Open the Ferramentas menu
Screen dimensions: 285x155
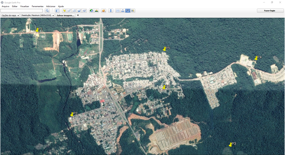click(37, 6)
